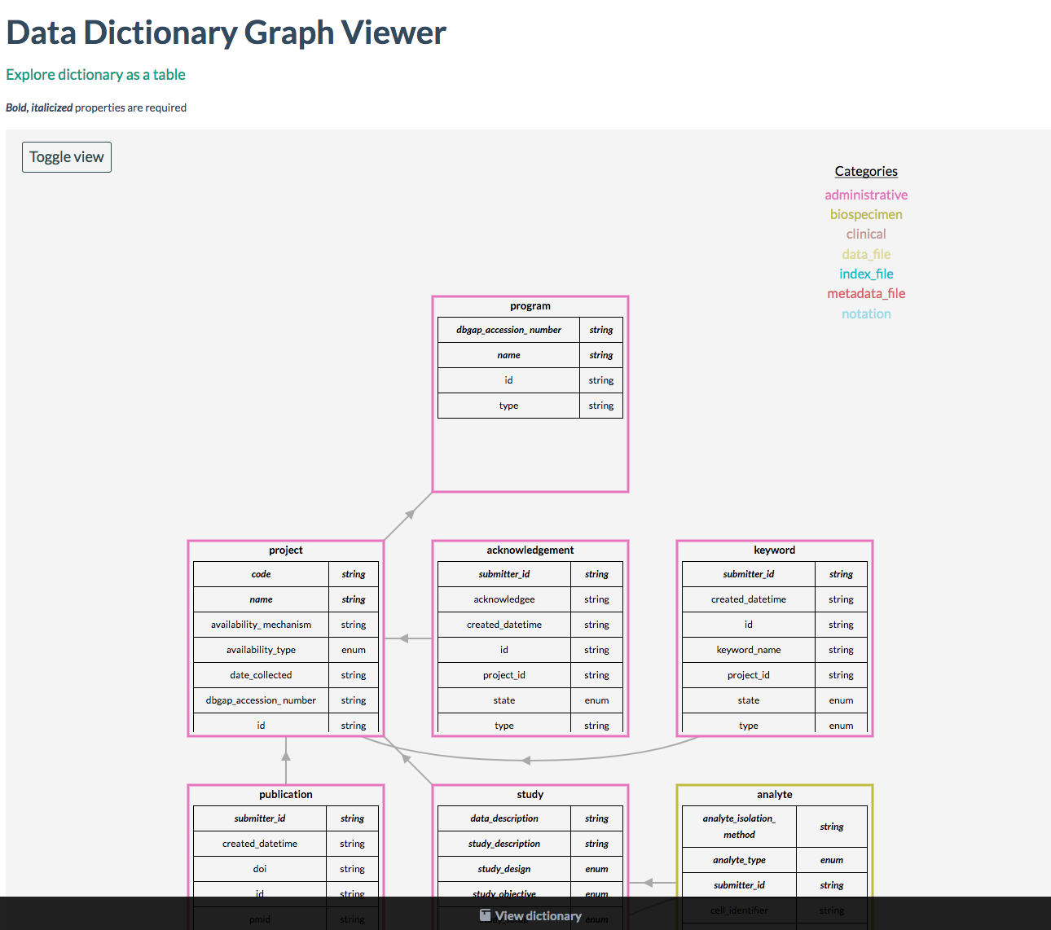The width and height of the screenshot is (1051, 930).
Task: Click created_datetime in keyword node
Action: [x=749, y=599]
